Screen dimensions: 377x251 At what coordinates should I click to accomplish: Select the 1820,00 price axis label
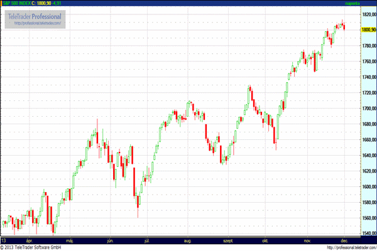pyautogui.click(x=369, y=14)
